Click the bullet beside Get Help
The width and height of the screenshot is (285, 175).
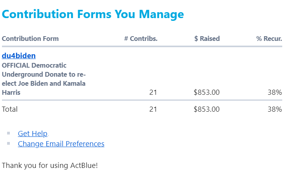click(x=9, y=133)
